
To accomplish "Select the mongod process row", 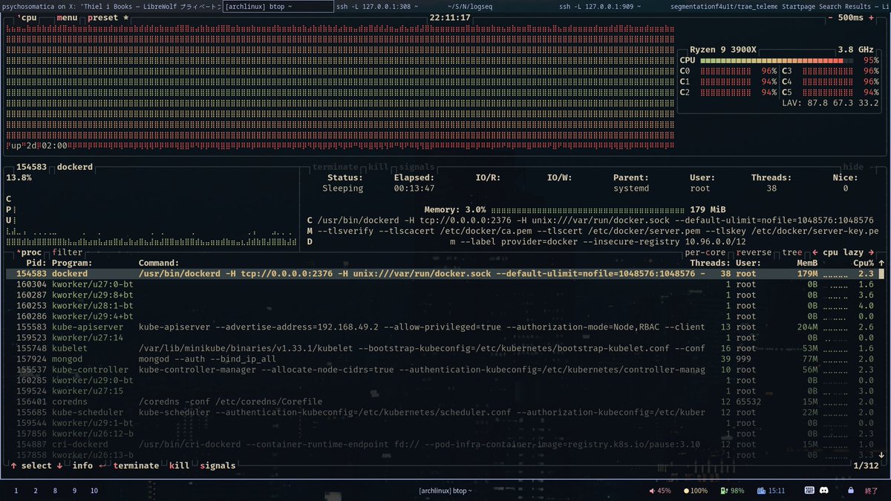I will pyautogui.click(x=441, y=358).
